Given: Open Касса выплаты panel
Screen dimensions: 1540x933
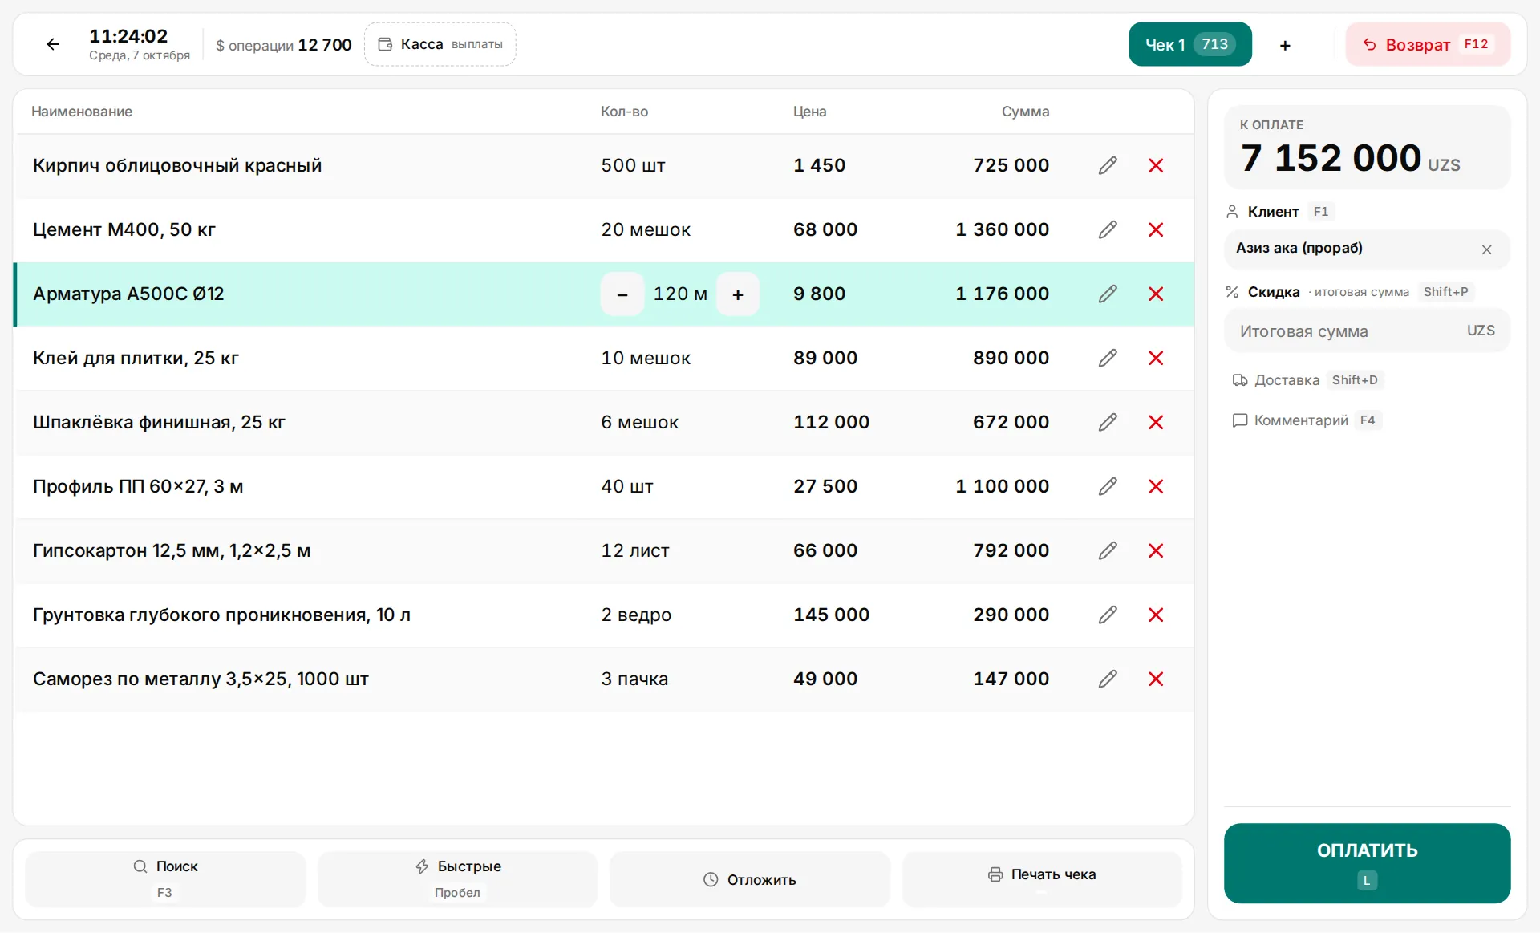Looking at the screenshot, I should [440, 44].
